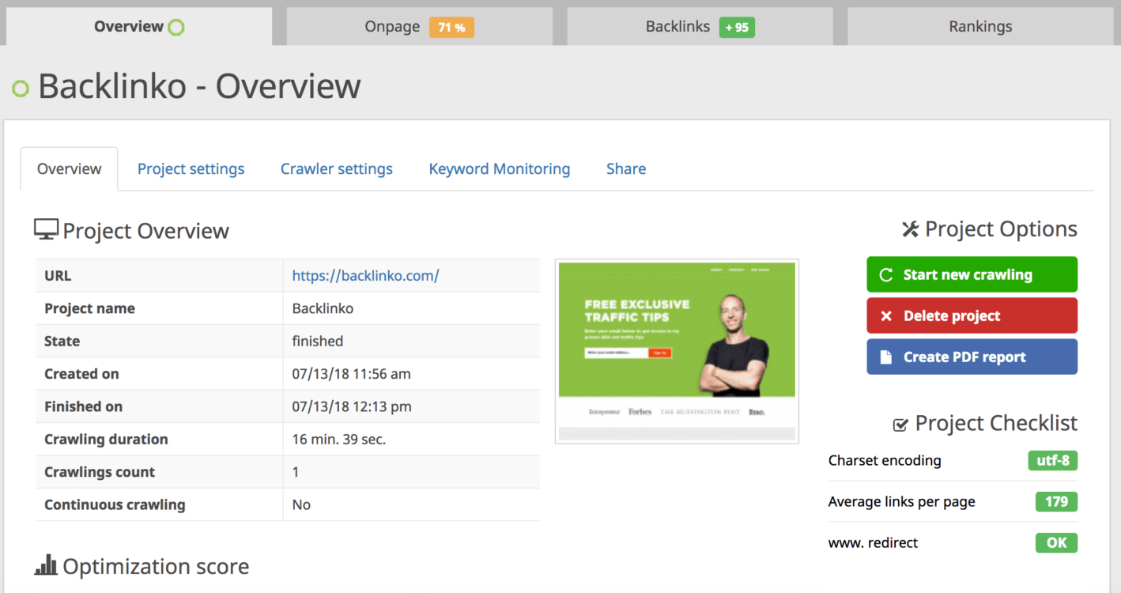Click the monitor icon next to Project Overview
Viewport: 1121px width, 593px height.
46,230
